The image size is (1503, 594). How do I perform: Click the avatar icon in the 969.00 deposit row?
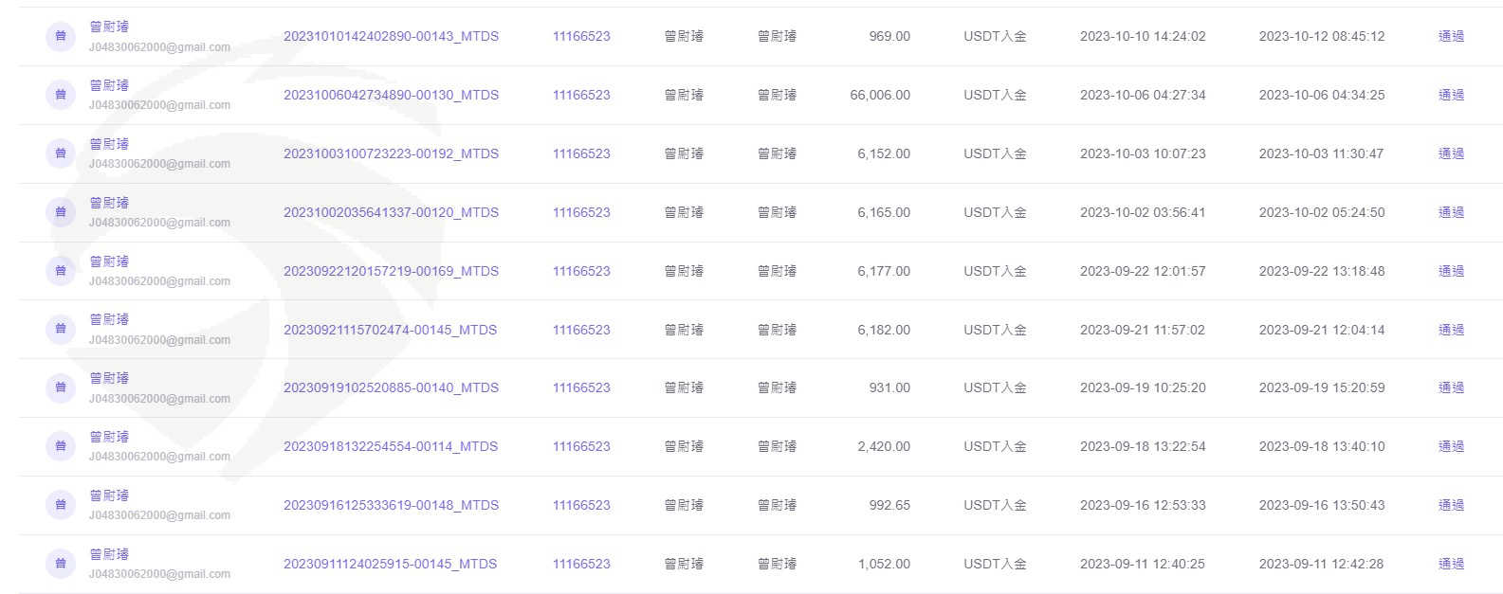coord(61,36)
